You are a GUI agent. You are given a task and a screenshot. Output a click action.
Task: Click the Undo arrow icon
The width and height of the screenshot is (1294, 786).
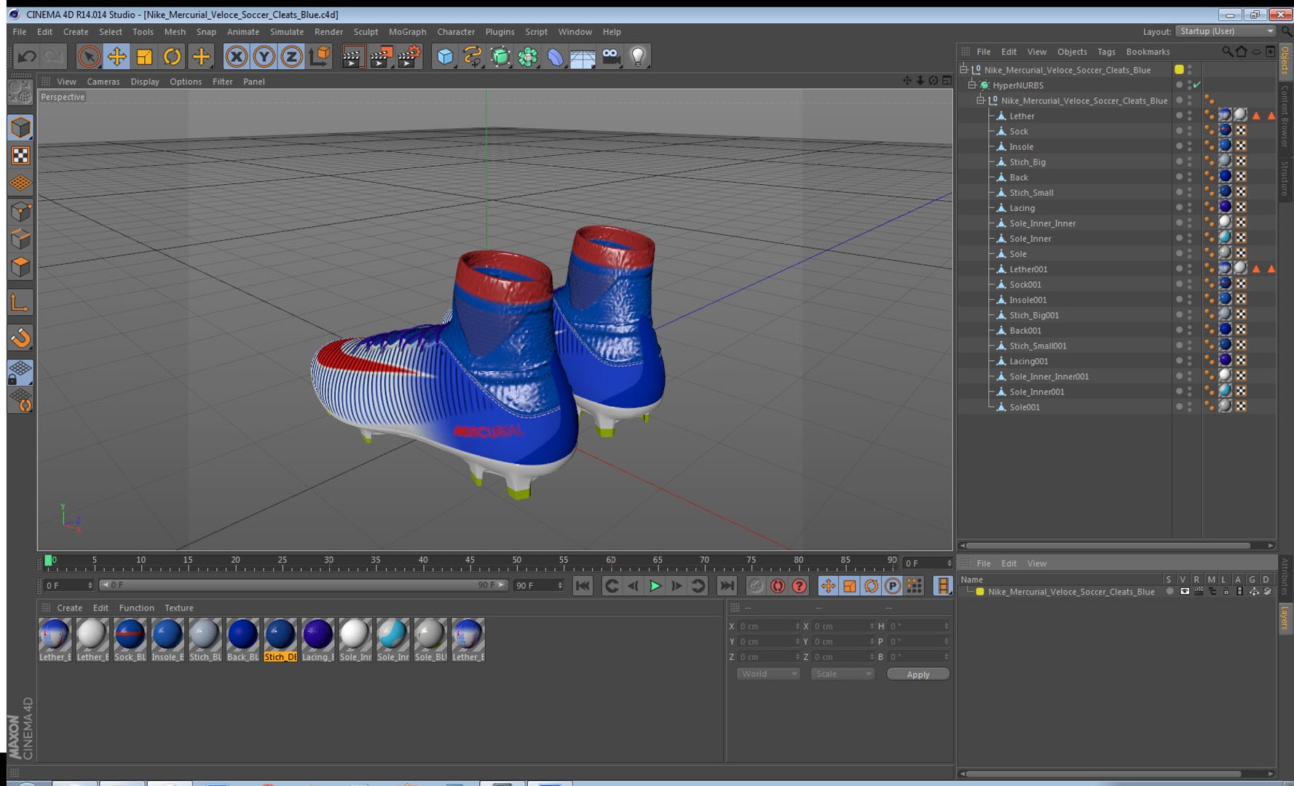coord(27,56)
